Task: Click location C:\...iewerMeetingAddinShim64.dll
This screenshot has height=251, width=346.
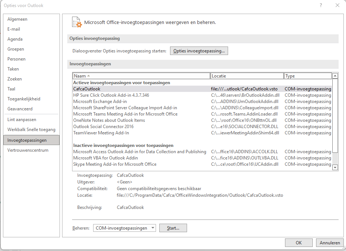Action: pyautogui.click(x=245, y=133)
